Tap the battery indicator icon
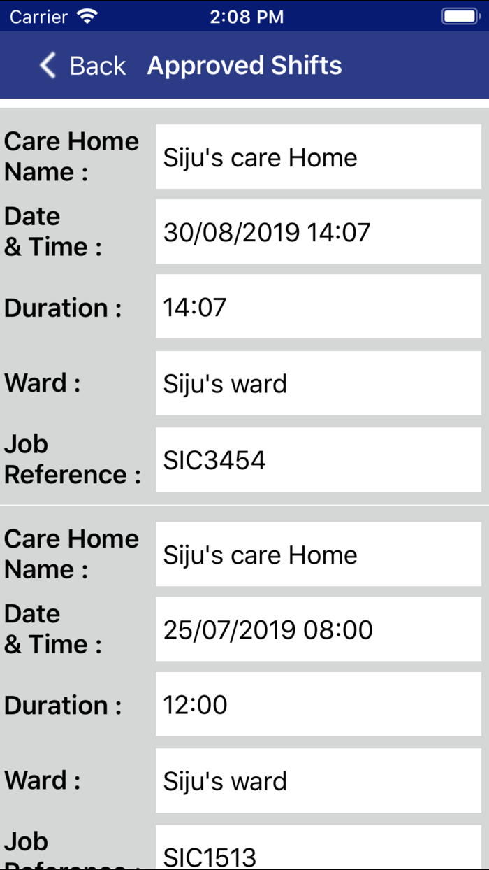This screenshot has width=489, height=870. point(460,17)
